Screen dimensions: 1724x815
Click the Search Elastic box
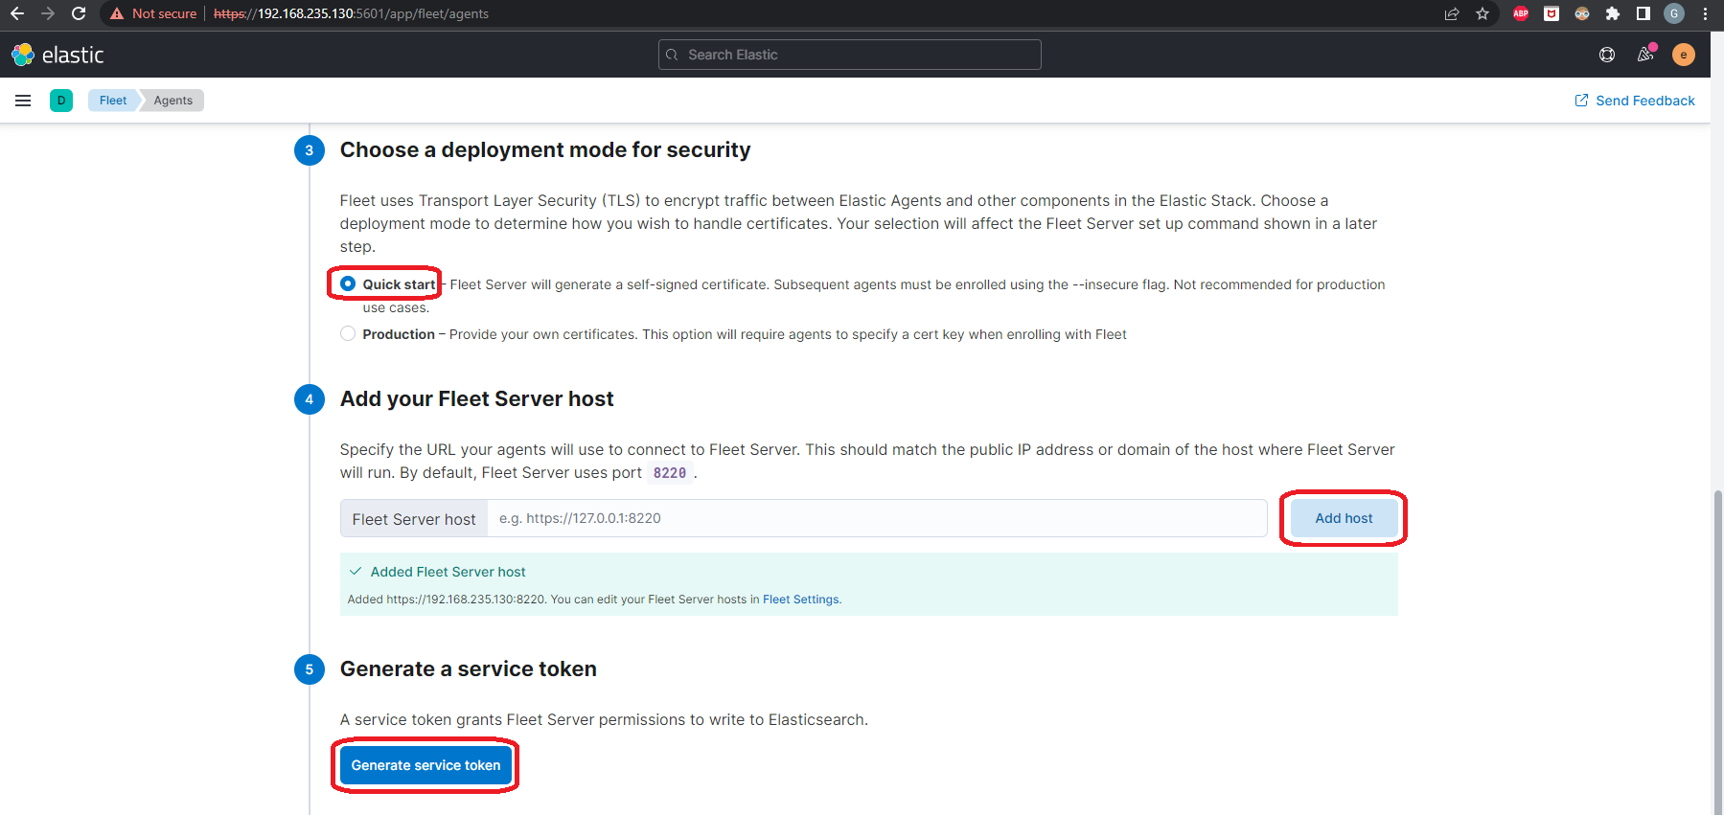(850, 55)
